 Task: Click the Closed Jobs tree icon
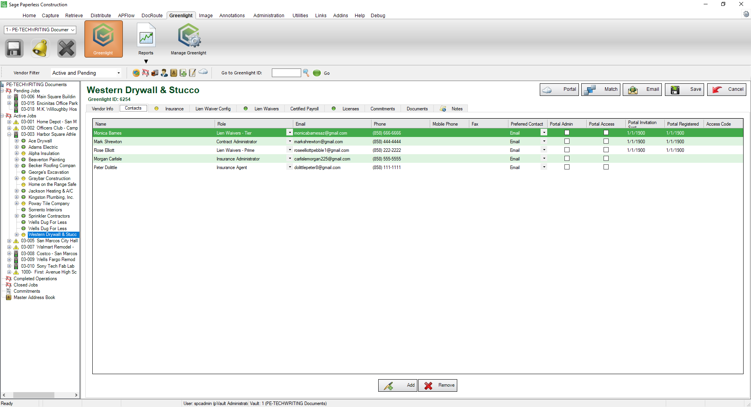9,285
